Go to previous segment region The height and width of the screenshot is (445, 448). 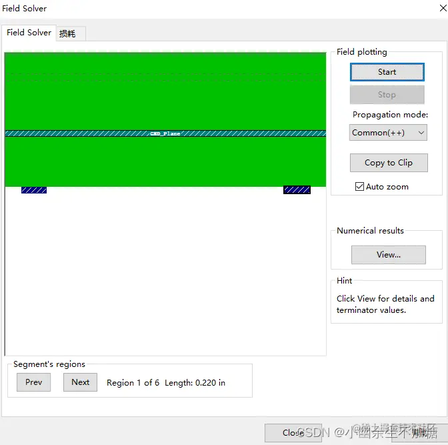[x=34, y=382]
